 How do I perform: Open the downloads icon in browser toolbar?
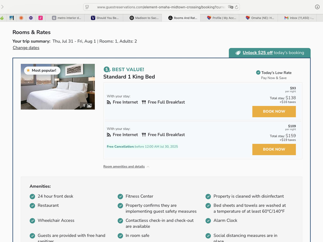pyautogui.click(x=317, y=7)
